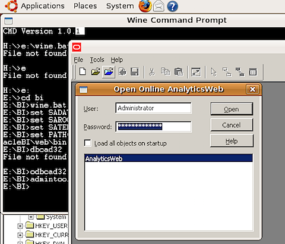This screenshot has width=285, height=244.
Task: Click the Open button
Action: pos(232,109)
